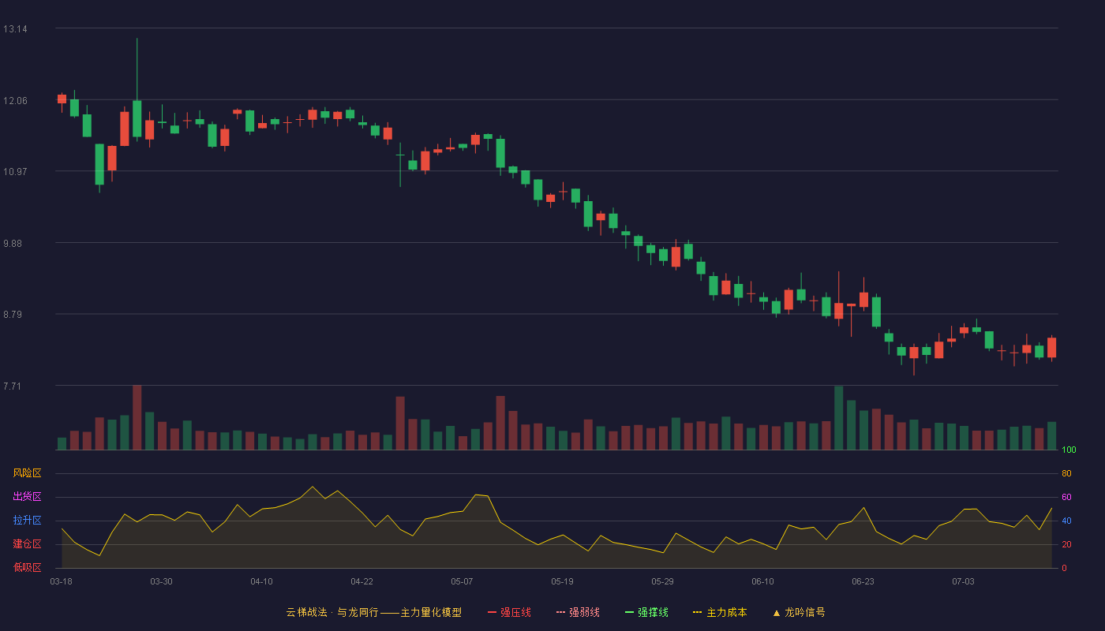Select the 出货区 zone label
Screen dimensions: 1105x631
click(27, 497)
